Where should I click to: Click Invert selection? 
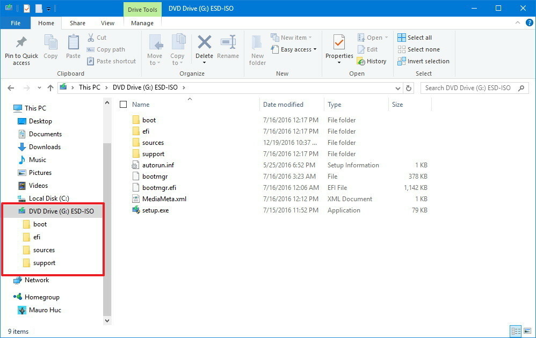coord(424,61)
